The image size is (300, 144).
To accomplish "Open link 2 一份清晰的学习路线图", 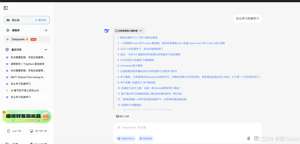I will [171, 43].
